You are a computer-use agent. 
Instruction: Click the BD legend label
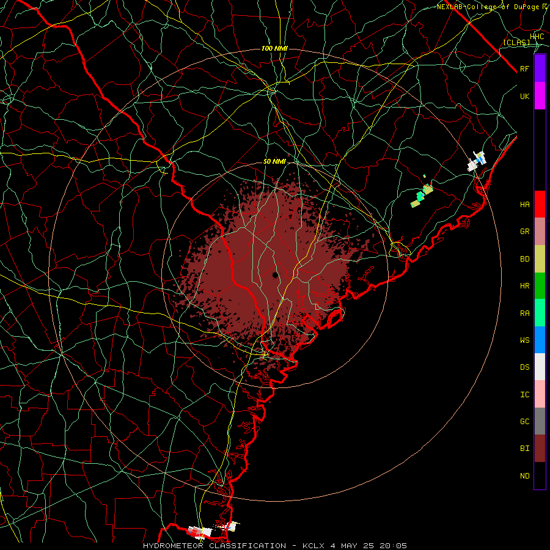tap(524, 259)
